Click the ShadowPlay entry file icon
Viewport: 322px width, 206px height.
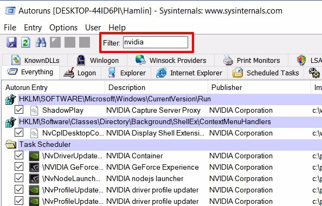[34, 111]
